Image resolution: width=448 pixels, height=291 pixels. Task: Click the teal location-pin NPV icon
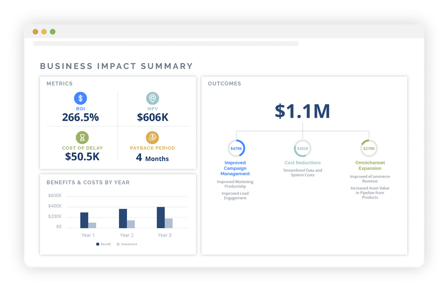[153, 98]
